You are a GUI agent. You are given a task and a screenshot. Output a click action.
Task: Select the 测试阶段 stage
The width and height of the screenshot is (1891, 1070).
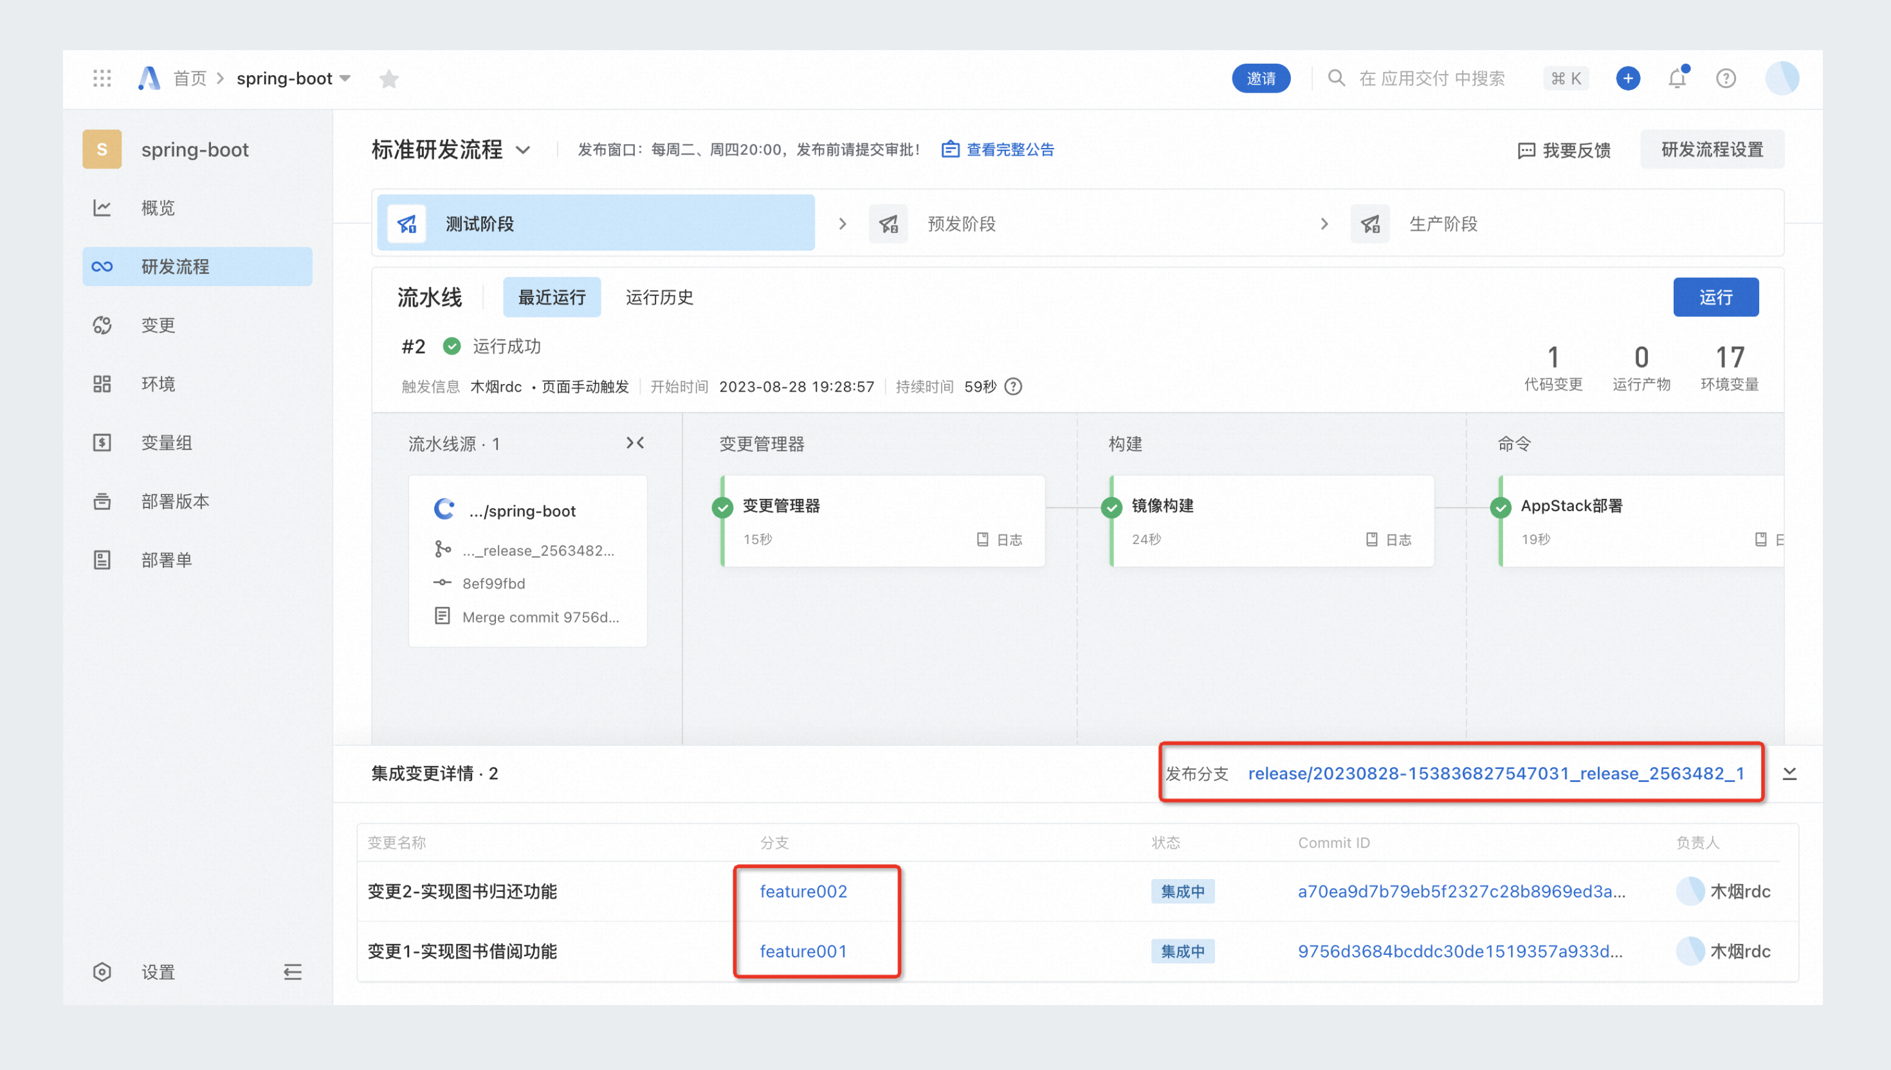click(x=596, y=223)
